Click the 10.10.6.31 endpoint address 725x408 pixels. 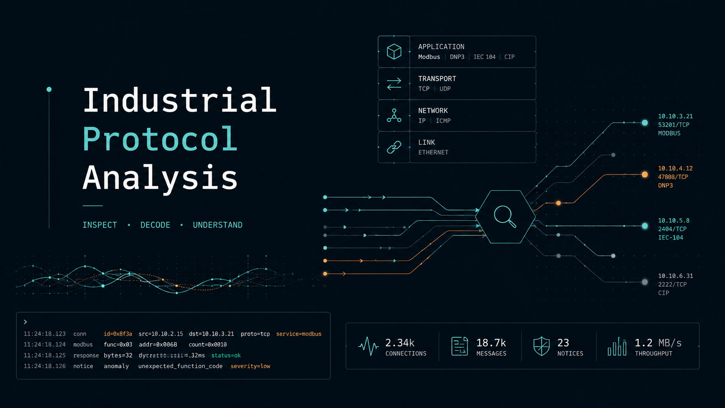(x=675, y=276)
